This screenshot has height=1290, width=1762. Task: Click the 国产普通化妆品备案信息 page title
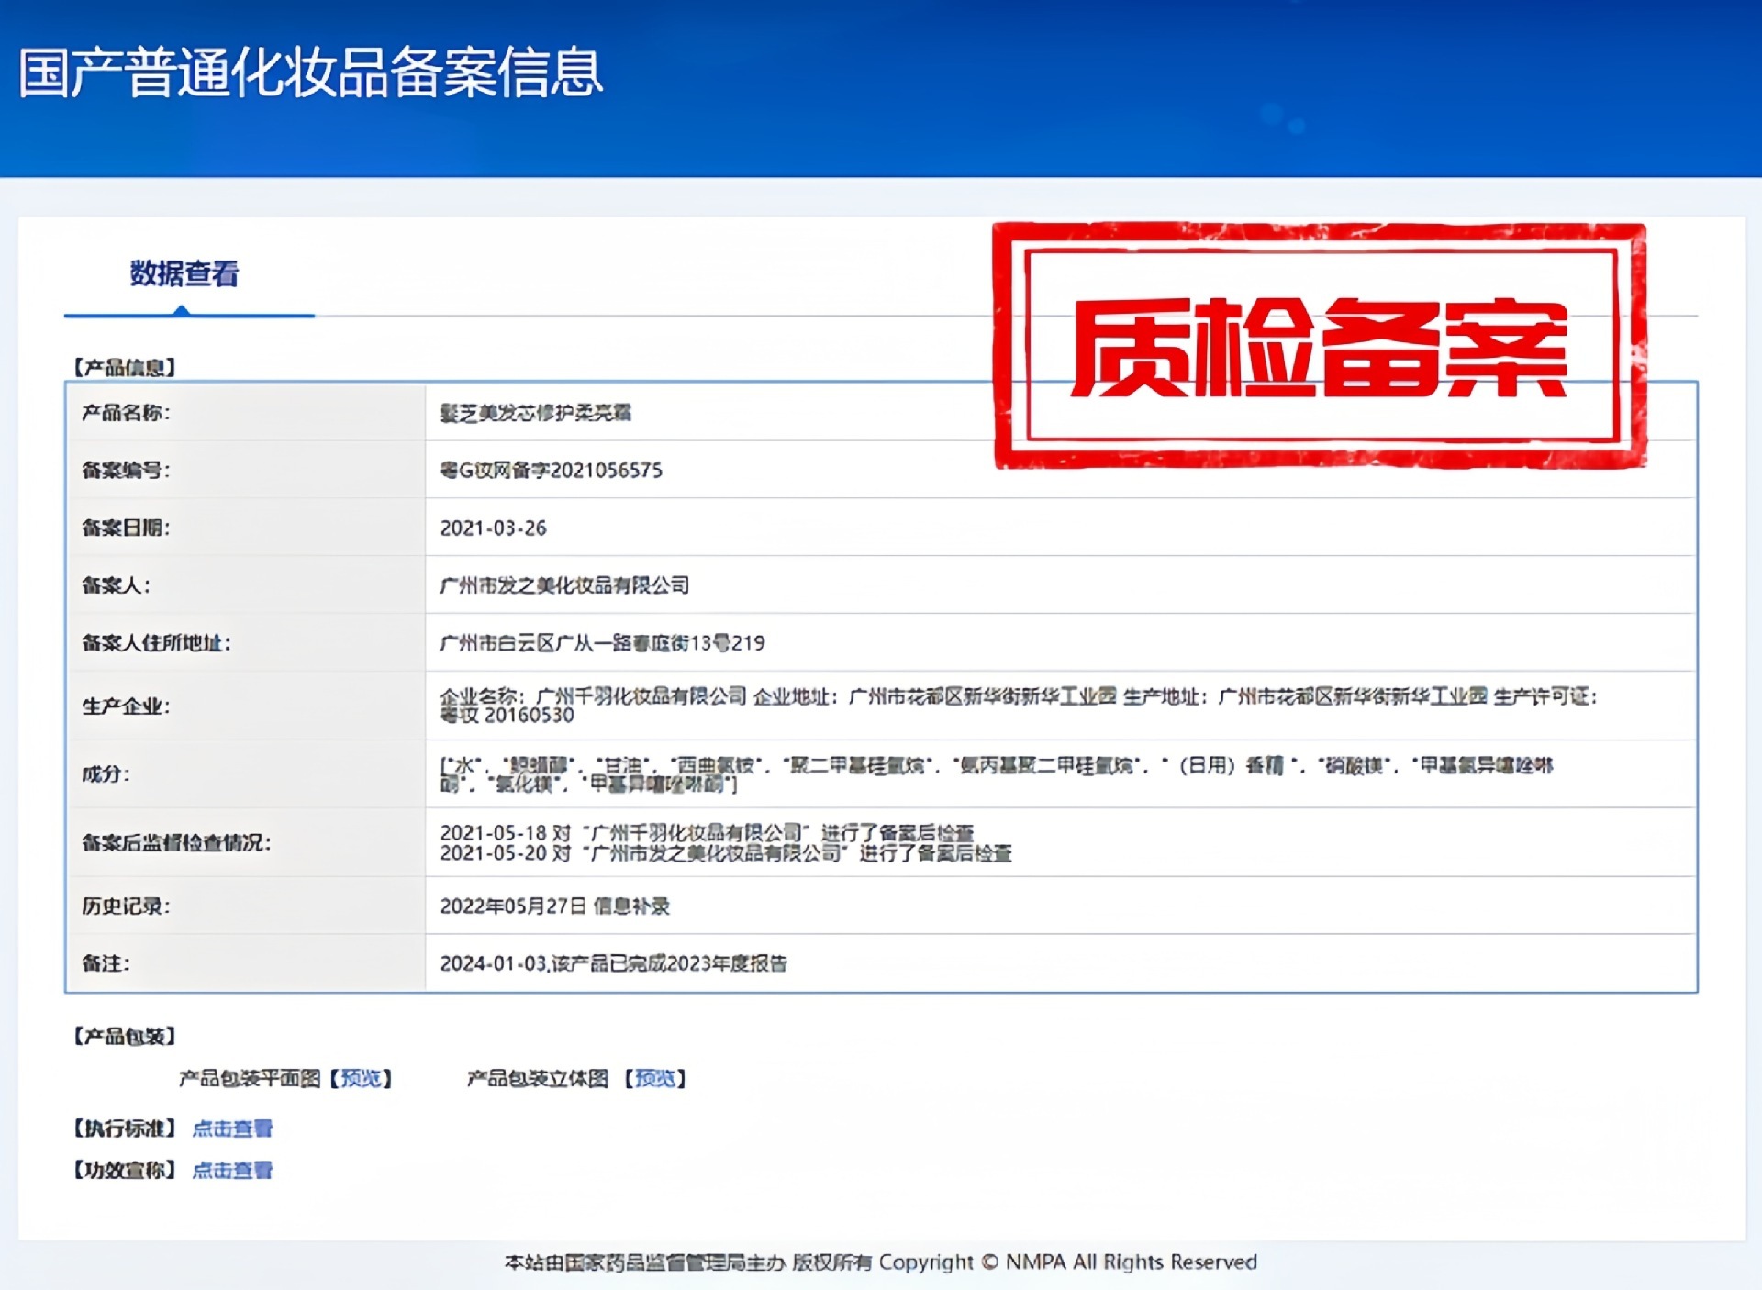pos(311,72)
